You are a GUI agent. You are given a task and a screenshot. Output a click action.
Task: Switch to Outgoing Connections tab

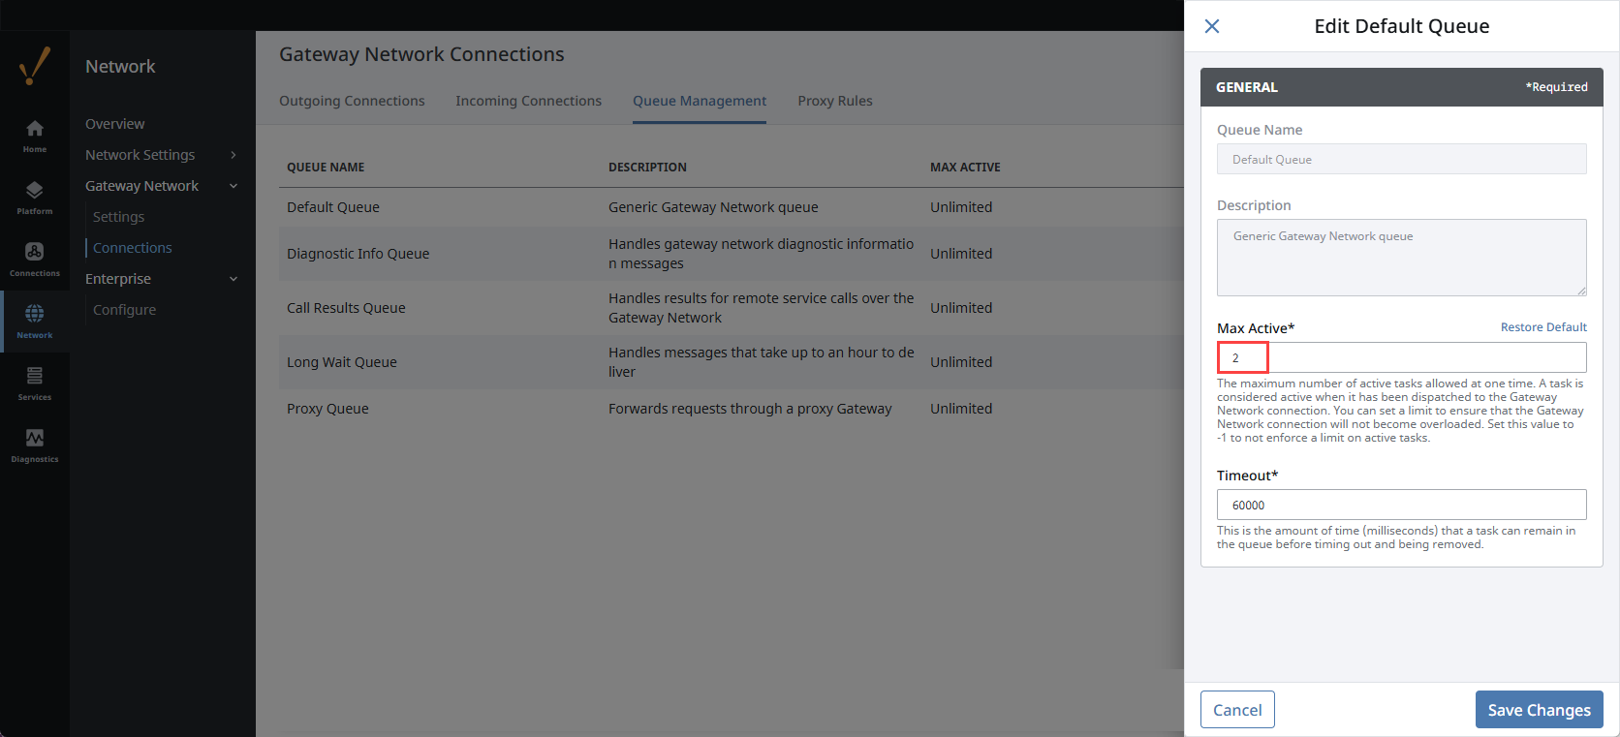click(352, 101)
